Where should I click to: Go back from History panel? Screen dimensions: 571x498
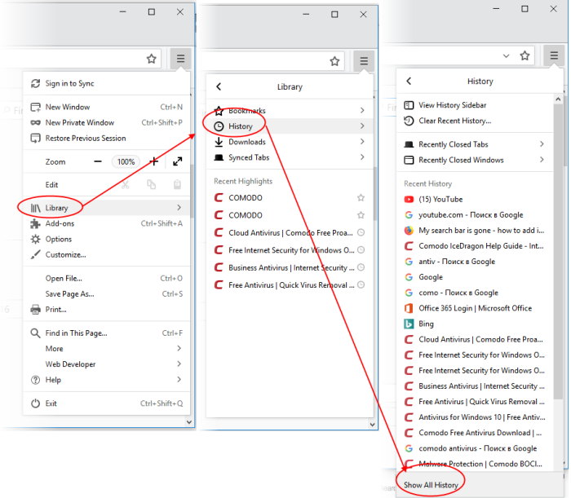point(409,82)
